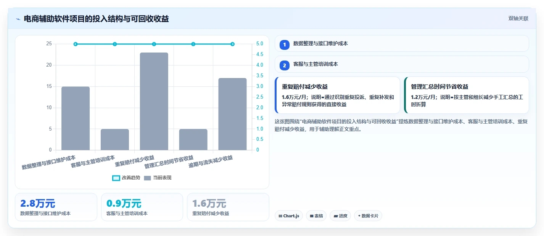This screenshot has height=236, width=544.
Task: Click the x-axis label 数据整理与接口维护成本
Action: coord(48,162)
